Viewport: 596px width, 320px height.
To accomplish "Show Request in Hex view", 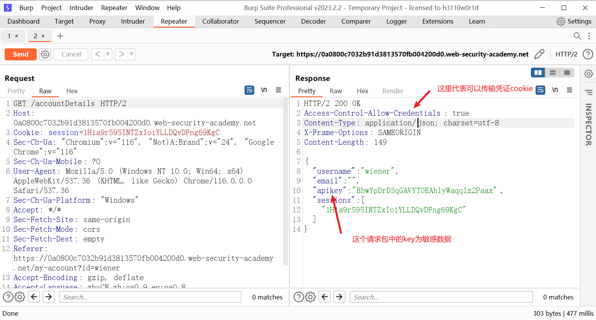I will pyautogui.click(x=72, y=91).
